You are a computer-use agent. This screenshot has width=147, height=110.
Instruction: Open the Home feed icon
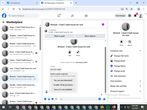[59, 16]
